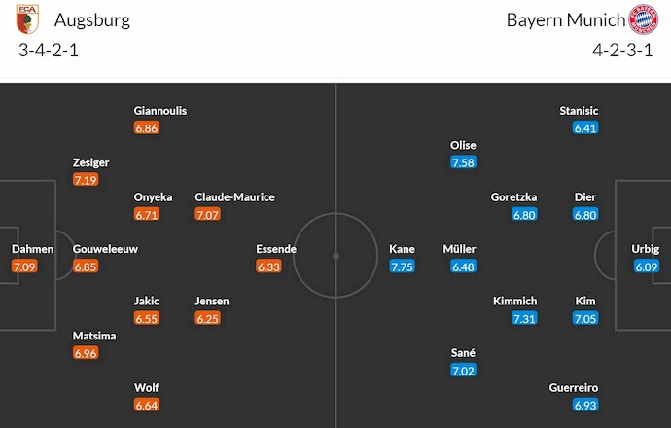
Task: Click Urbig's 6.09 rating badge
Action: pyautogui.click(x=645, y=267)
